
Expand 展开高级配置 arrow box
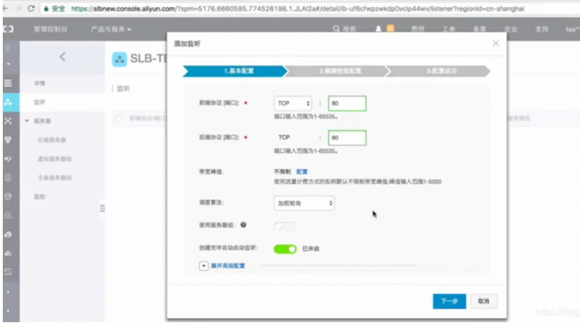(x=204, y=266)
